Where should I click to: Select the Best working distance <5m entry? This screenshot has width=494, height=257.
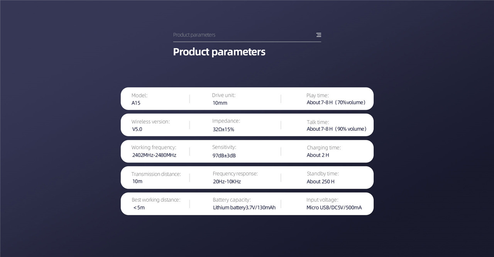tap(156, 204)
